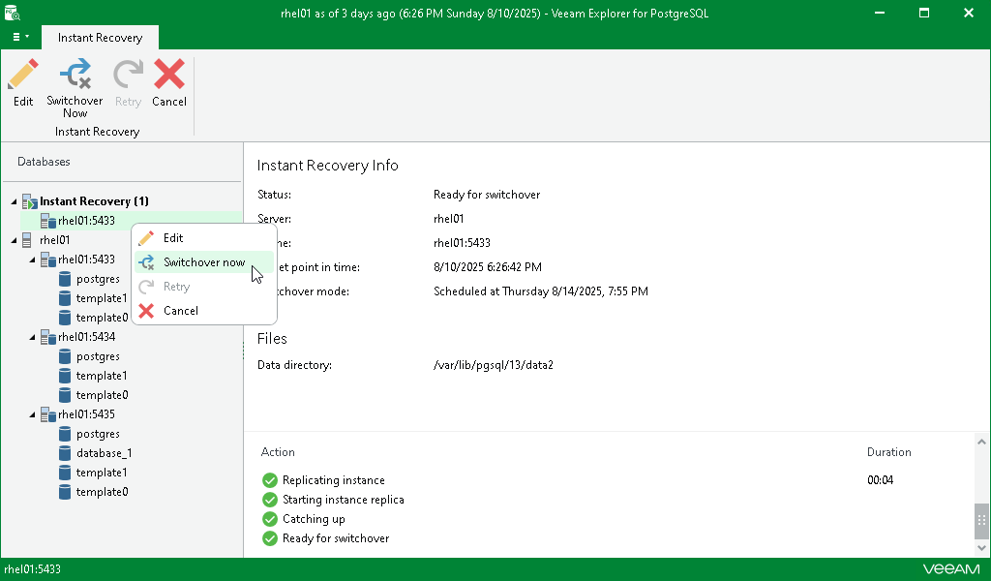Choose Switchover now from context menu
Screen dimensions: 991x581
tap(203, 262)
